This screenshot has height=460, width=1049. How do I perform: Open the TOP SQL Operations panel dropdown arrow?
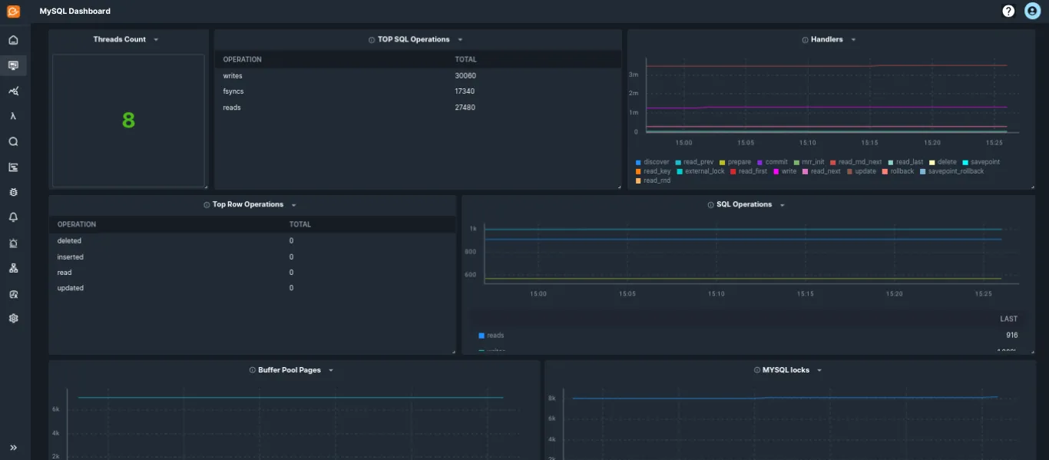[460, 39]
